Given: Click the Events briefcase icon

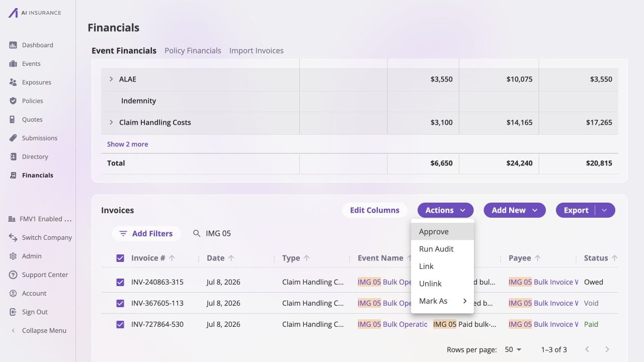Looking at the screenshot, I should [x=13, y=64].
